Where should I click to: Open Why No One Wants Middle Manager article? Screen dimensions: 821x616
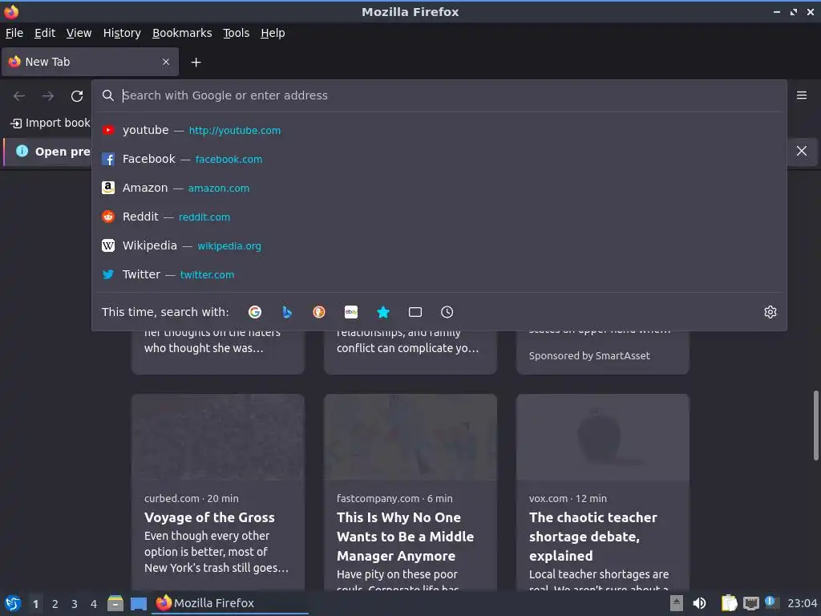(x=405, y=537)
